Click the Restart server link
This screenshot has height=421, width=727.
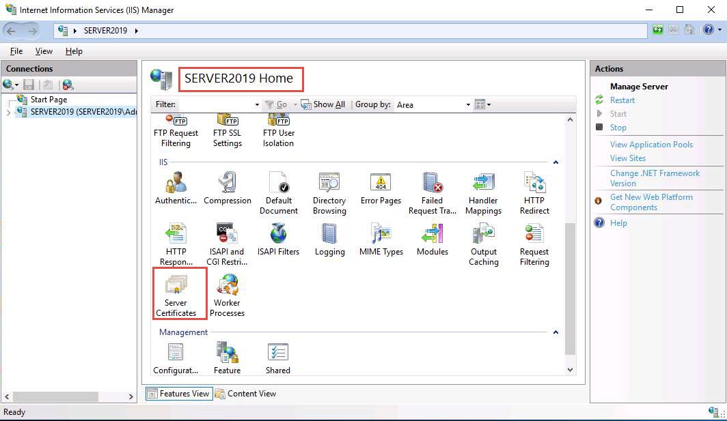click(622, 100)
